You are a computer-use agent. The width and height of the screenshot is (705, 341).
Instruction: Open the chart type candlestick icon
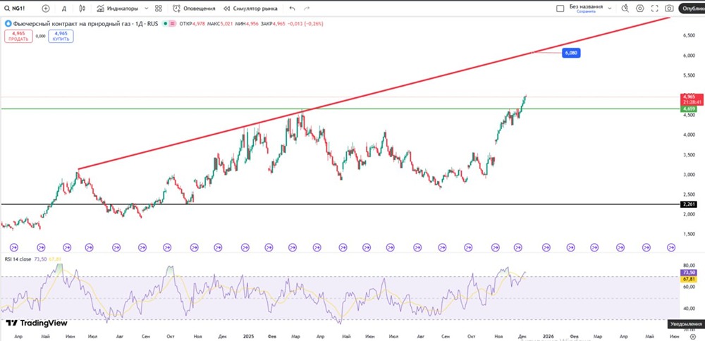[x=82, y=8]
